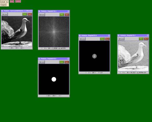The width and height of the screenshot is (152, 122).
Task: Click the oval logout button in the cream box
Action: coord(4,5)
